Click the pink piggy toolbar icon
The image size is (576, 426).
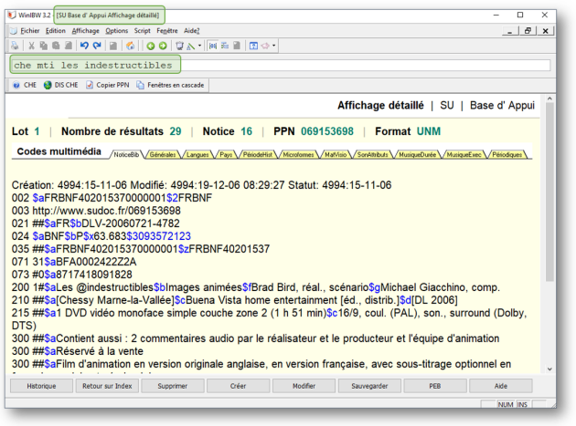click(265, 46)
